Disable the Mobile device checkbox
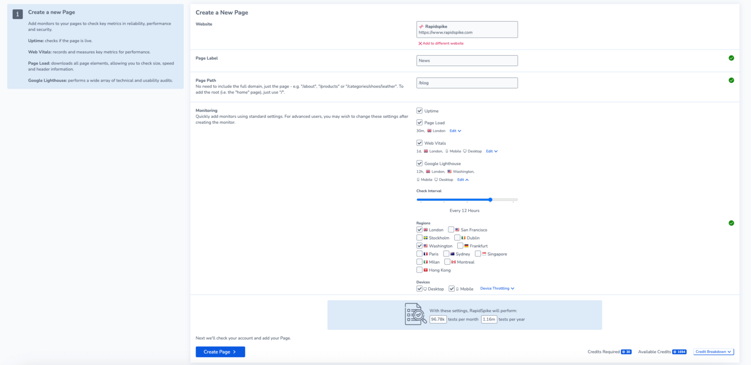Screen dimensions: 751x365 [452, 289]
